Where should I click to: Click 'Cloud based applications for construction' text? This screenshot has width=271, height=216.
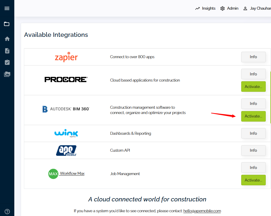click(x=145, y=80)
